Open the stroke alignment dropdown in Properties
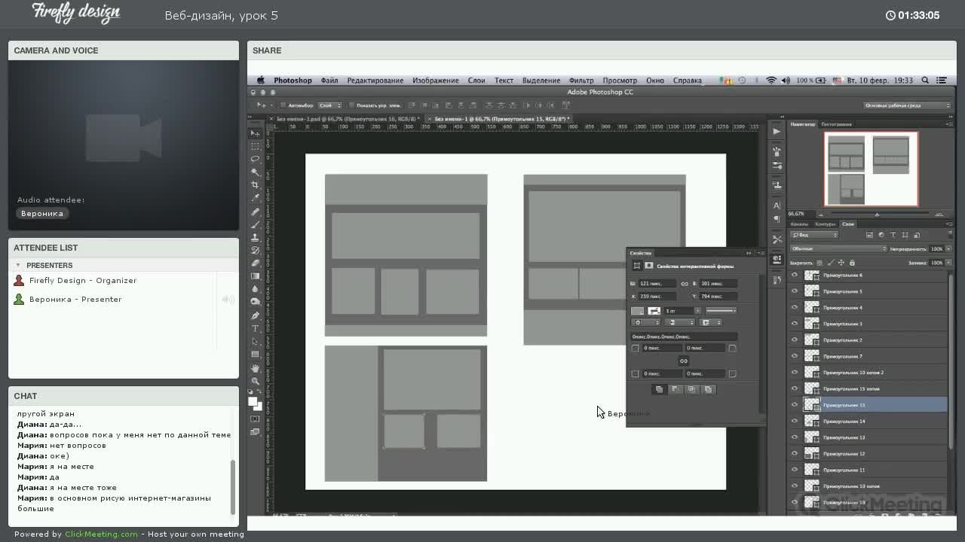 645,322
